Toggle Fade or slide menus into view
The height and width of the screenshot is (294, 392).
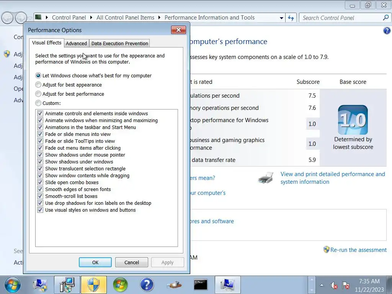40,134
